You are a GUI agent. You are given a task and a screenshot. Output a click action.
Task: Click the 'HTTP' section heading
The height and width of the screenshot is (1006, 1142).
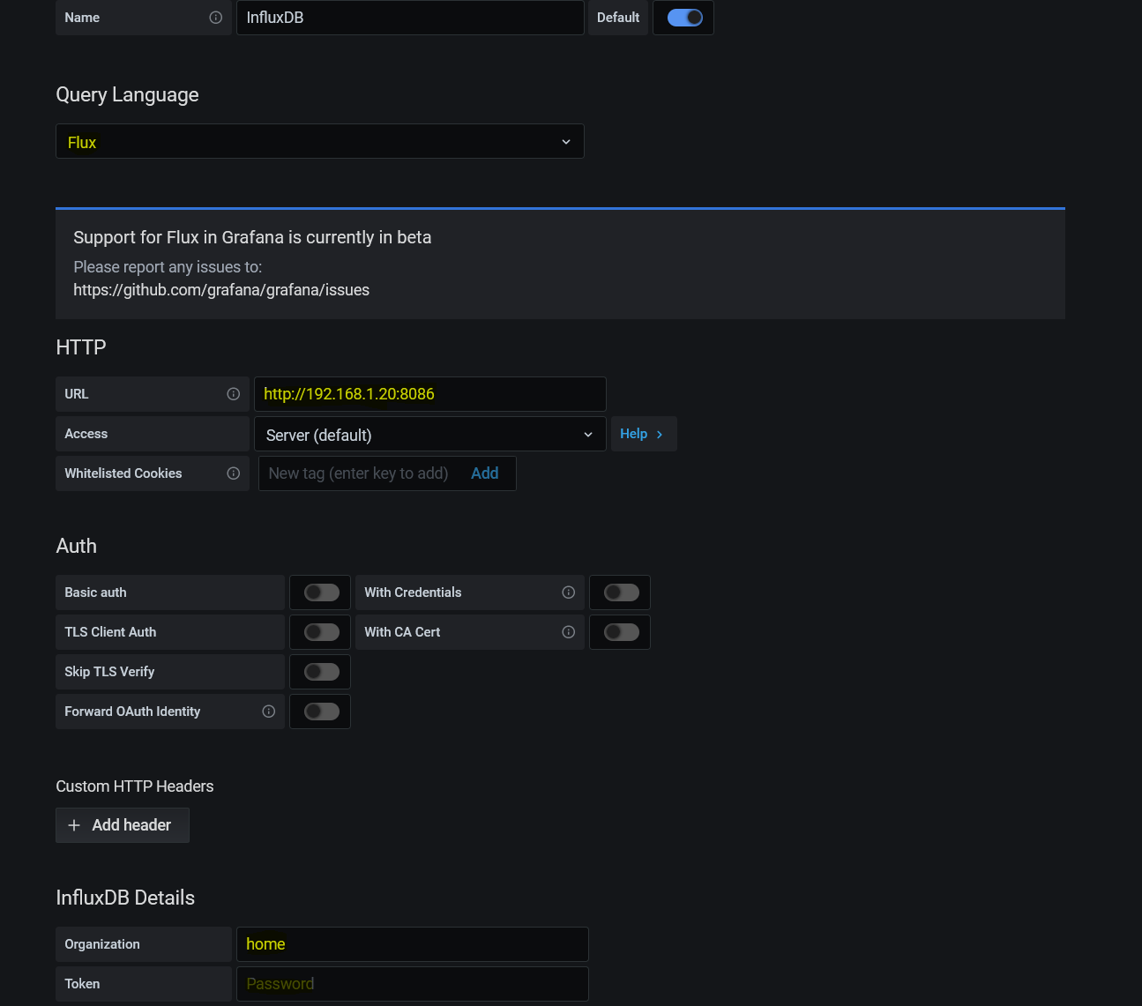pyautogui.click(x=81, y=347)
